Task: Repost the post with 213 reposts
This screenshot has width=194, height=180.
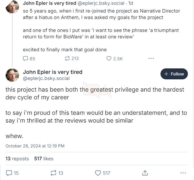Action: 67,58
